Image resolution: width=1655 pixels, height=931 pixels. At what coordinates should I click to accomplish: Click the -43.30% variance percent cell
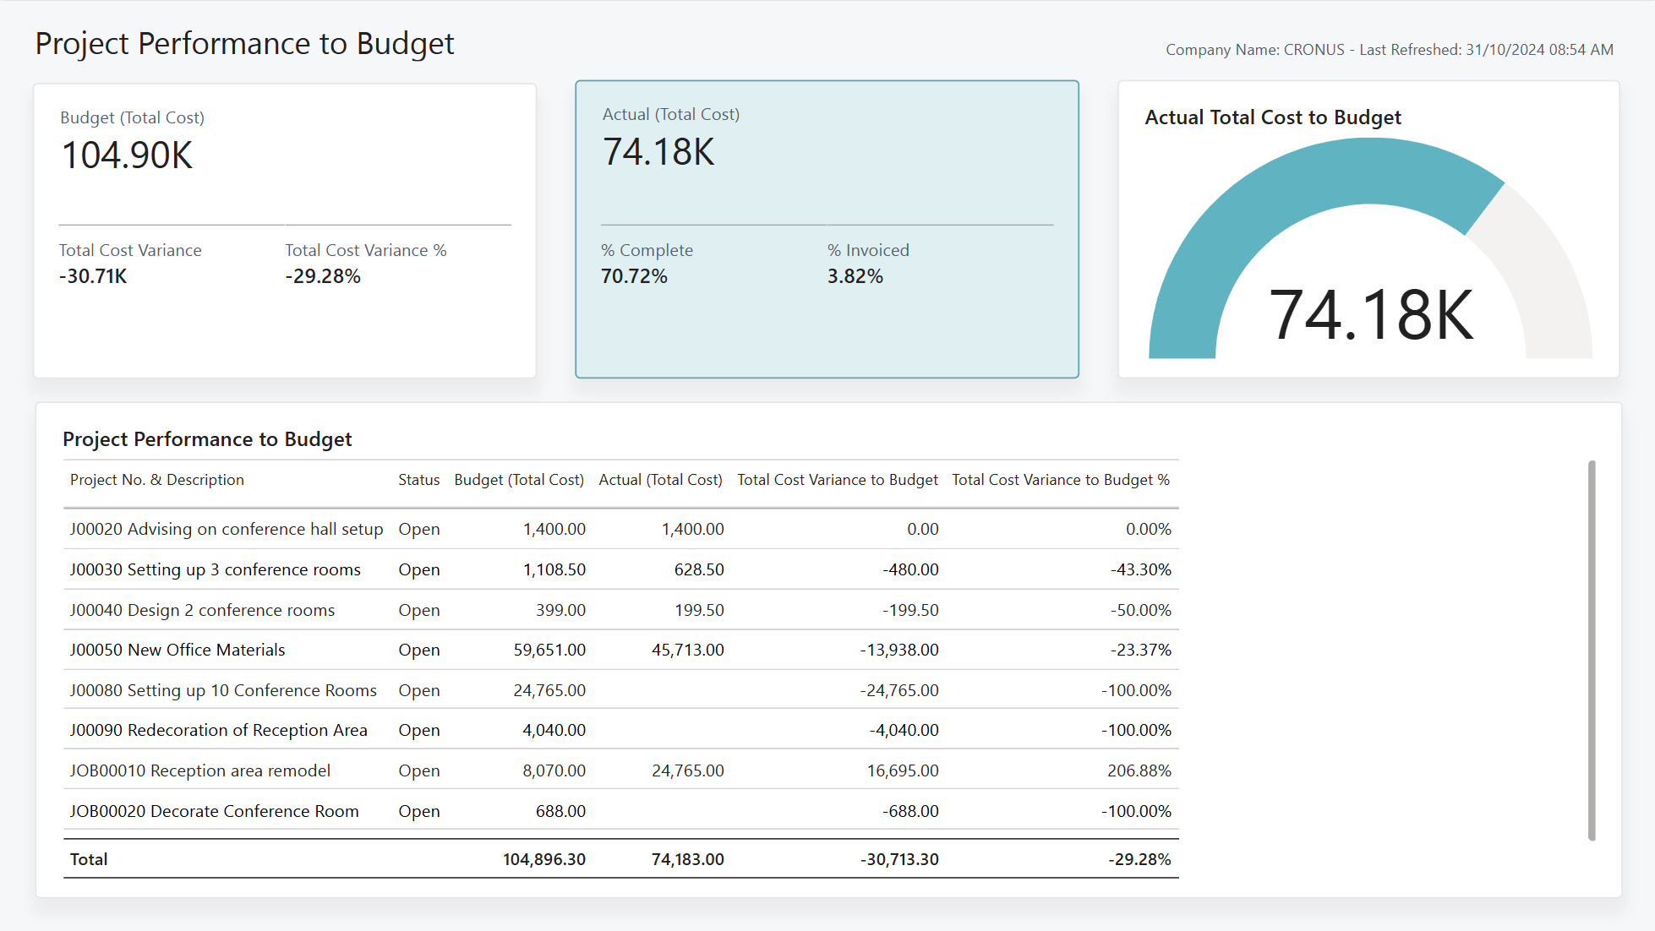click(1141, 569)
